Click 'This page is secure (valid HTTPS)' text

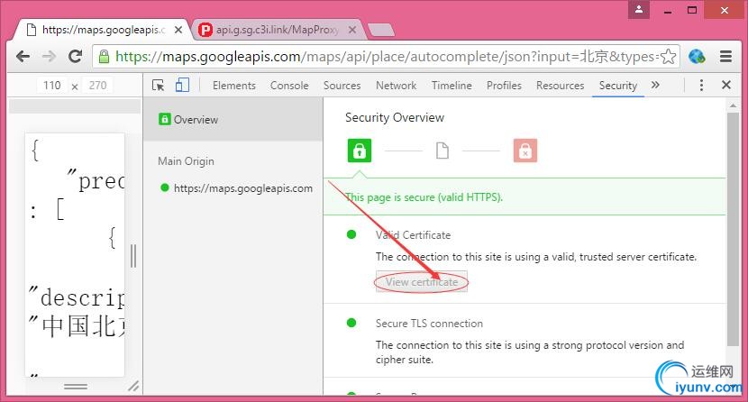[x=424, y=197]
